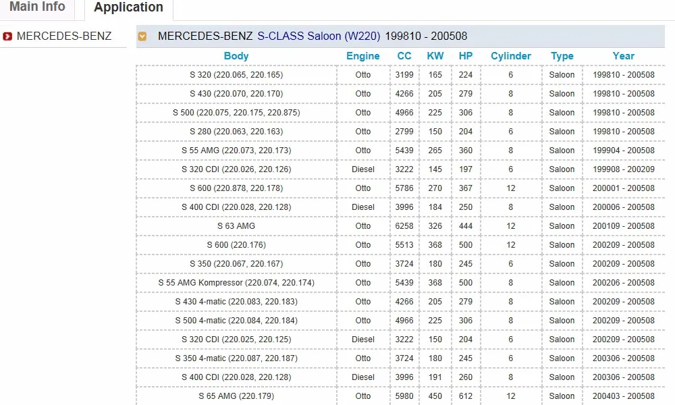Screen dimensions: 675x405
Task: Click CC value 5786
Action: coord(404,188)
